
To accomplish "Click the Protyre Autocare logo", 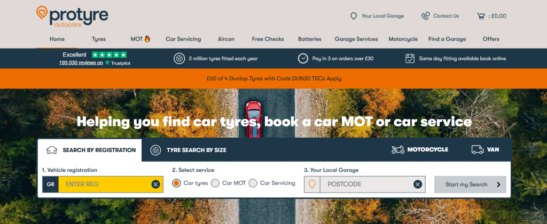I will [72, 16].
